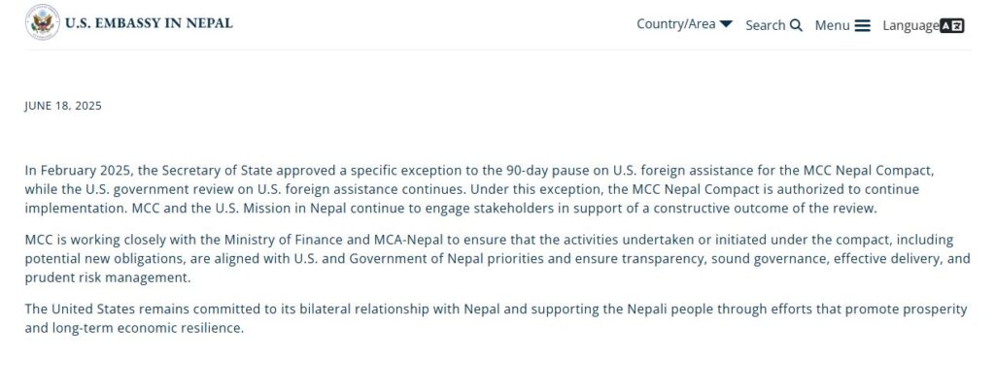Expand the Country/Area dropdown arrow
This screenshot has height=390, width=995.
(x=726, y=24)
